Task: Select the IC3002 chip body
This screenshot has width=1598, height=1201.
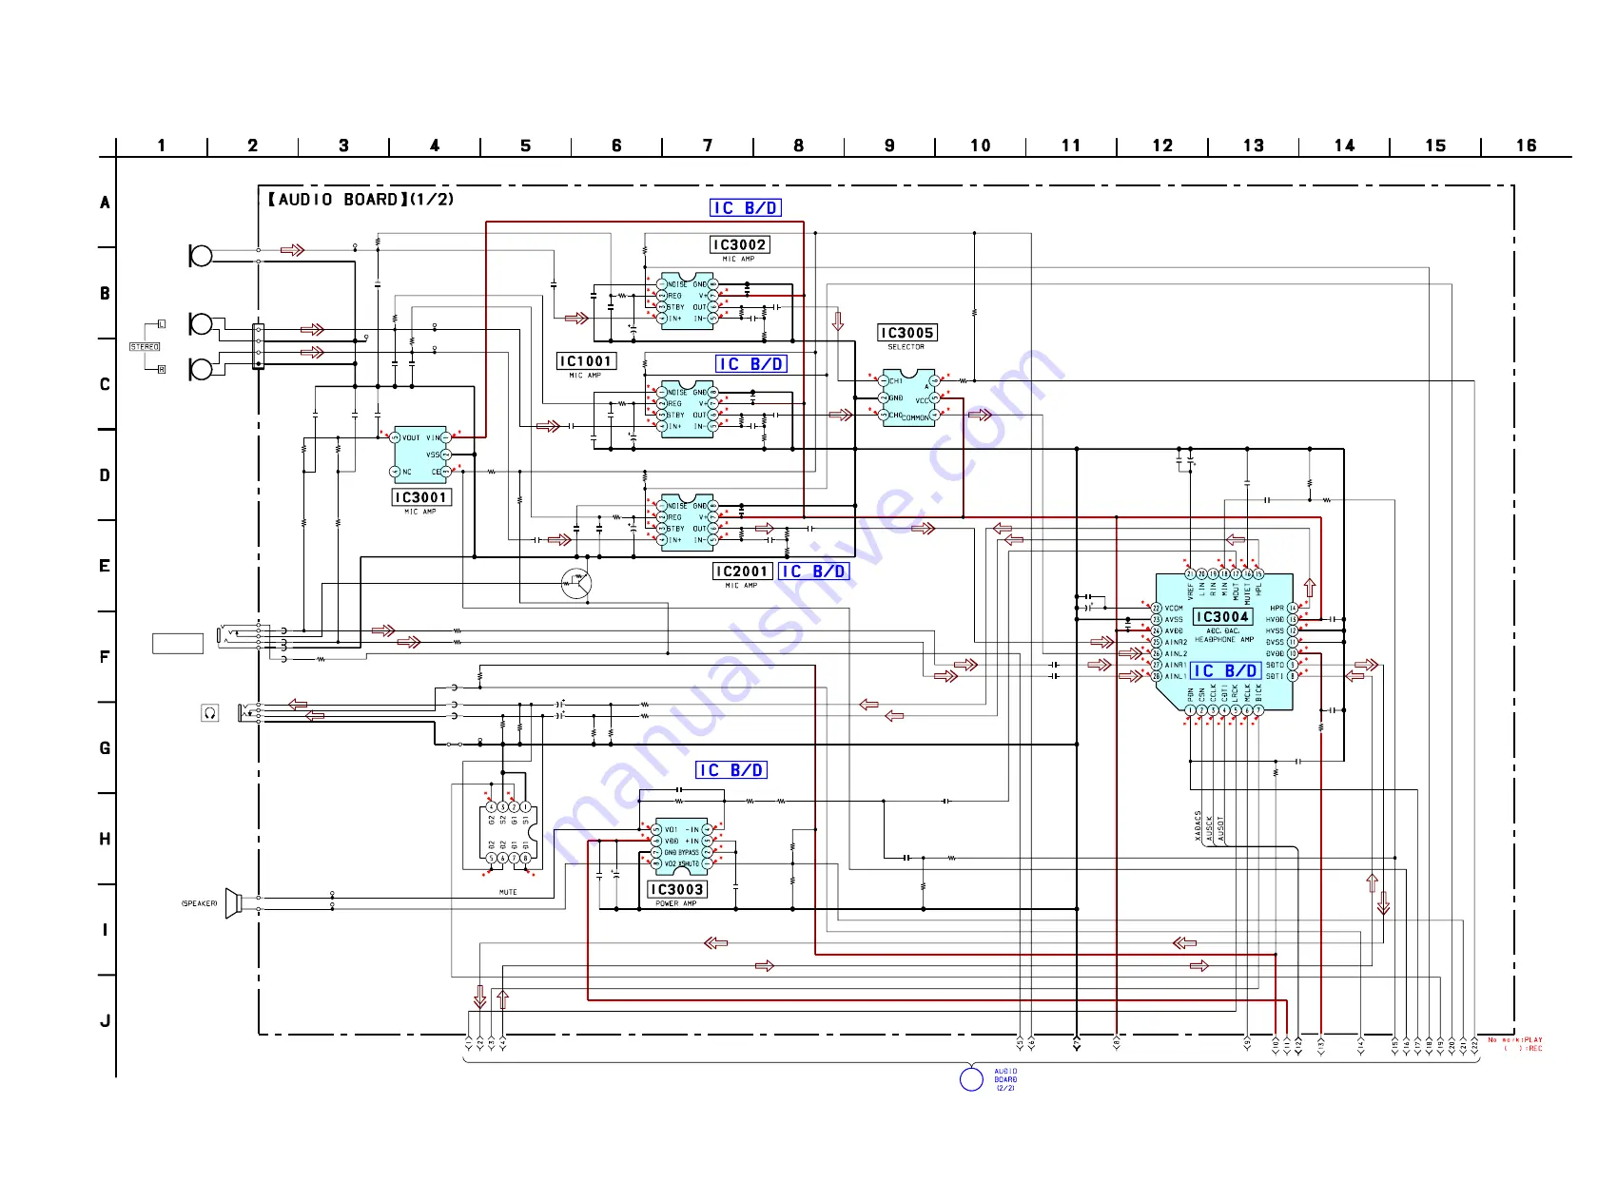Action: tap(687, 301)
